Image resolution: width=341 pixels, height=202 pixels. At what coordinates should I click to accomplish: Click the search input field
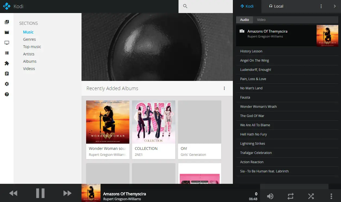coord(206,6)
